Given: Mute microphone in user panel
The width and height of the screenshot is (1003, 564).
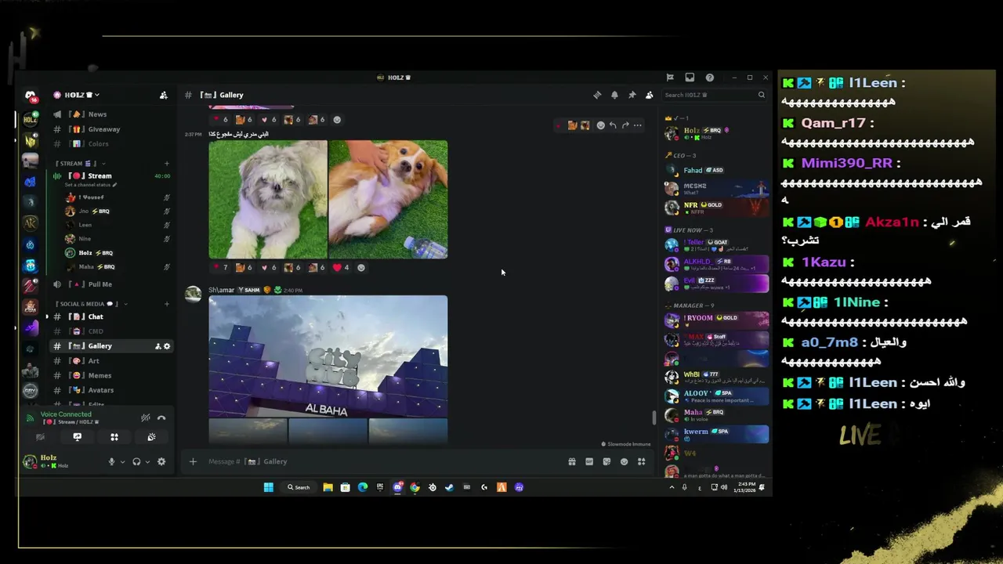Looking at the screenshot, I should point(111,461).
